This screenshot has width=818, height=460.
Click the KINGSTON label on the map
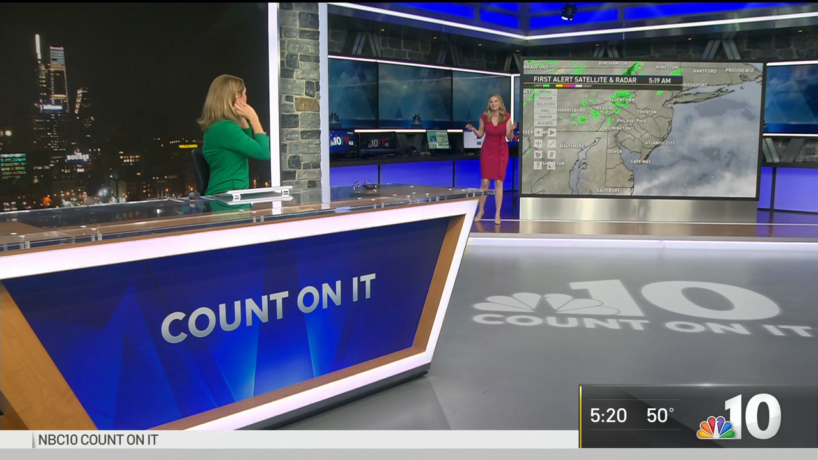tap(667, 66)
